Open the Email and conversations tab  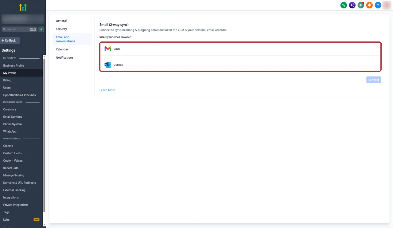tap(72, 39)
